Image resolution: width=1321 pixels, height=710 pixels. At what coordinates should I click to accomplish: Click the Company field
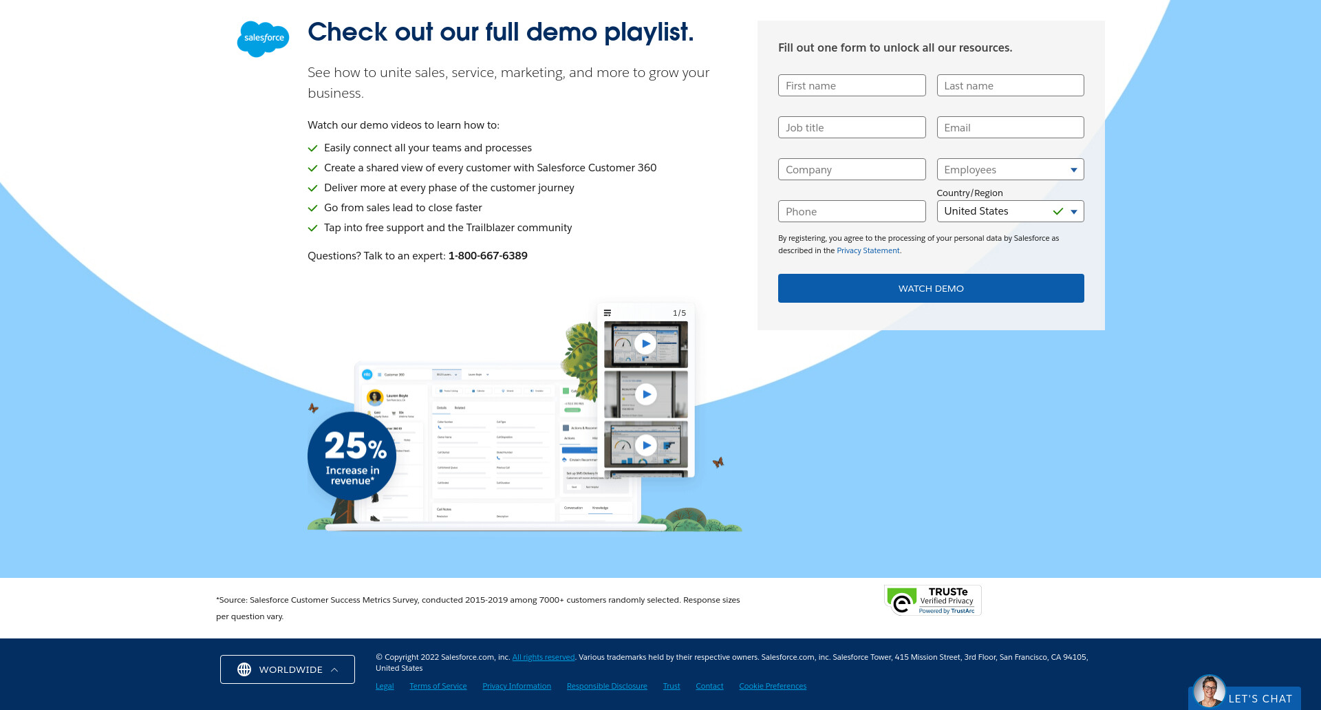[x=852, y=169]
